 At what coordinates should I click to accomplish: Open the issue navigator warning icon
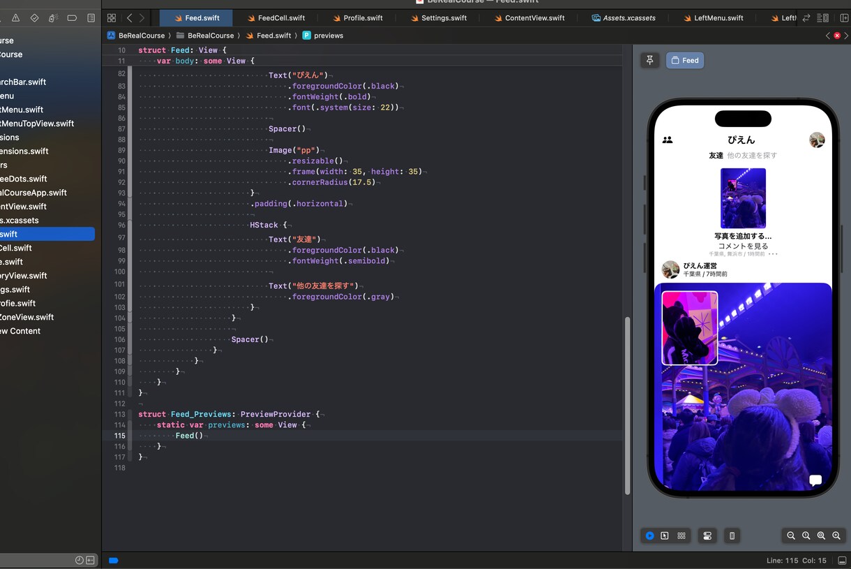(15, 18)
